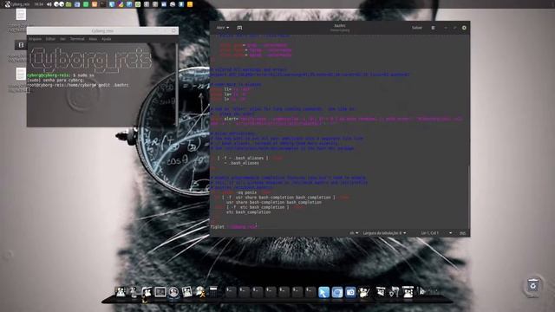
Task: Open the sh language selector in gedit status bar
Action: [x=354, y=233]
